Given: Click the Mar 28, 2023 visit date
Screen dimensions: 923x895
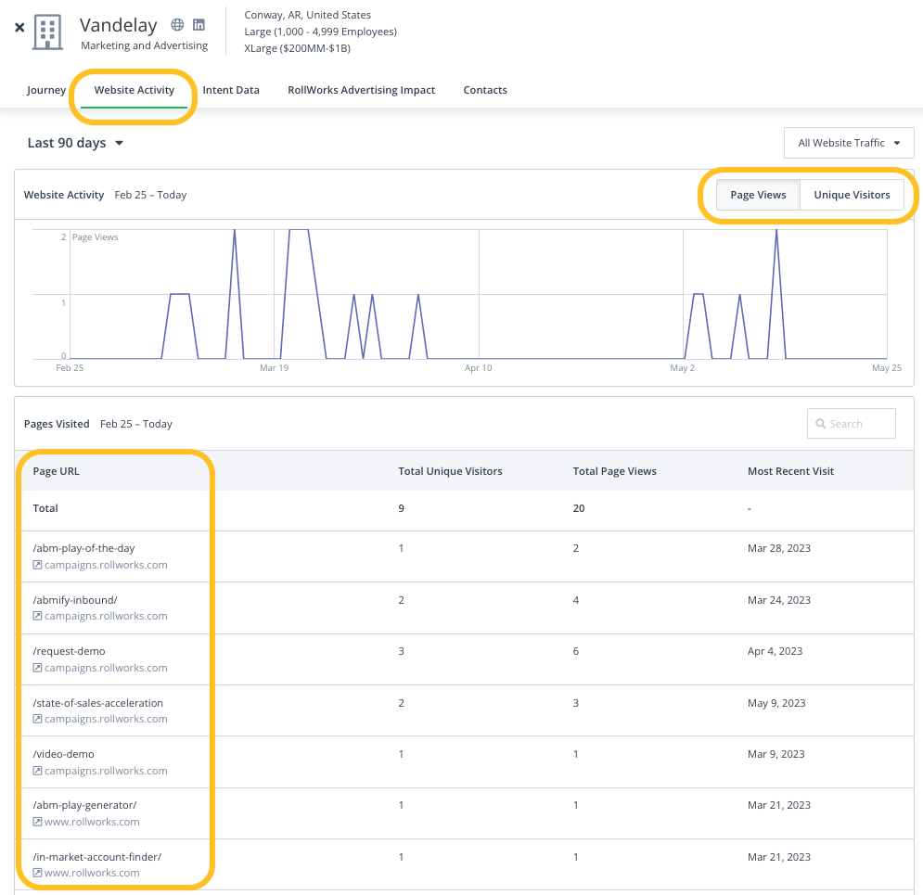Looking at the screenshot, I should coord(779,548).
